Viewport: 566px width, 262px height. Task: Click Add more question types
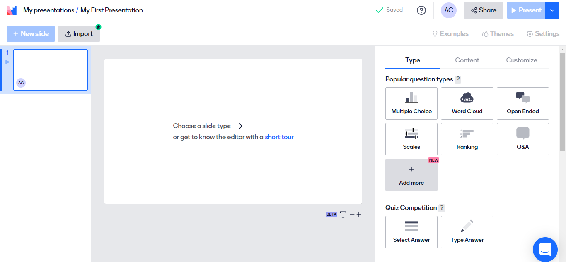click(x=411, y=175)
